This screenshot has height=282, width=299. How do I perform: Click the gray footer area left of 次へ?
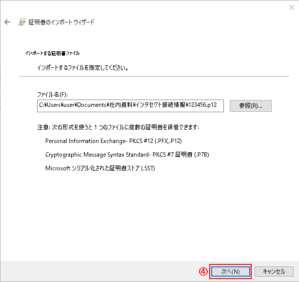pos(98,271)
